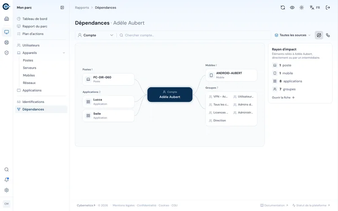Open notifications bell icon
Screen dimensions: 338x211
click(x=6, y=180)
